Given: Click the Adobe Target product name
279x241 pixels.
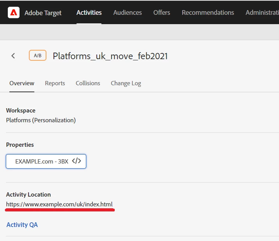Looking at the screenshot, I should (43, 13).
